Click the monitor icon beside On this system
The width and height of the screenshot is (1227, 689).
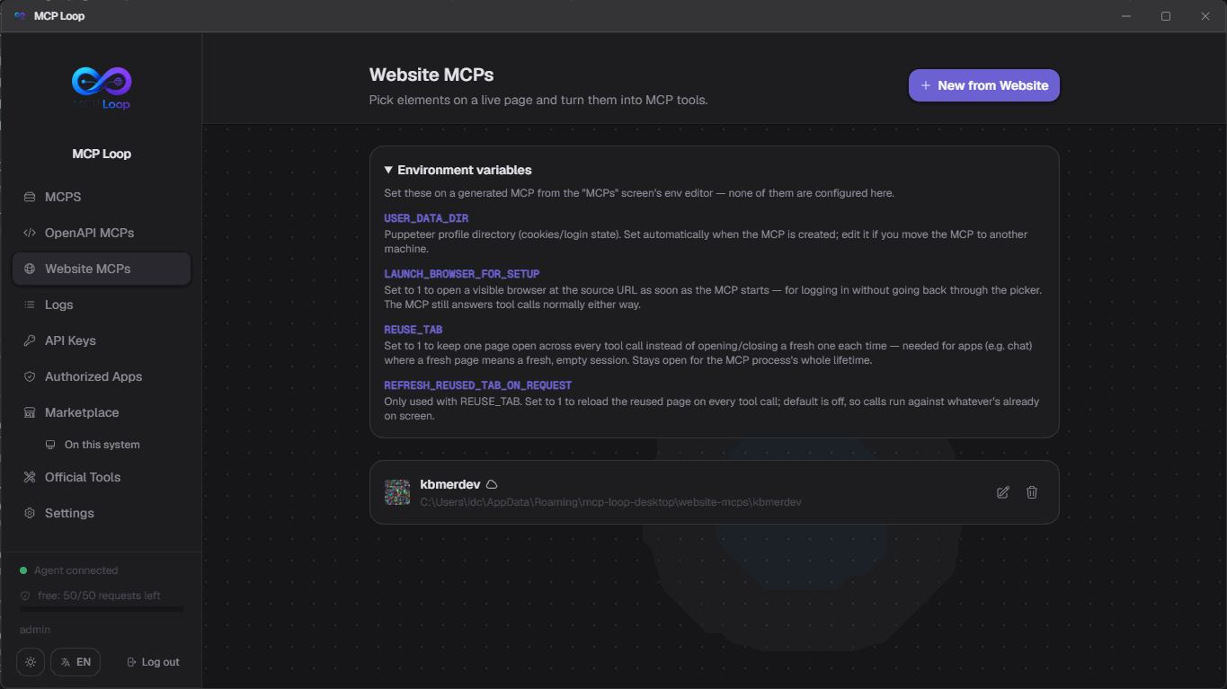(x=50, y=445)
